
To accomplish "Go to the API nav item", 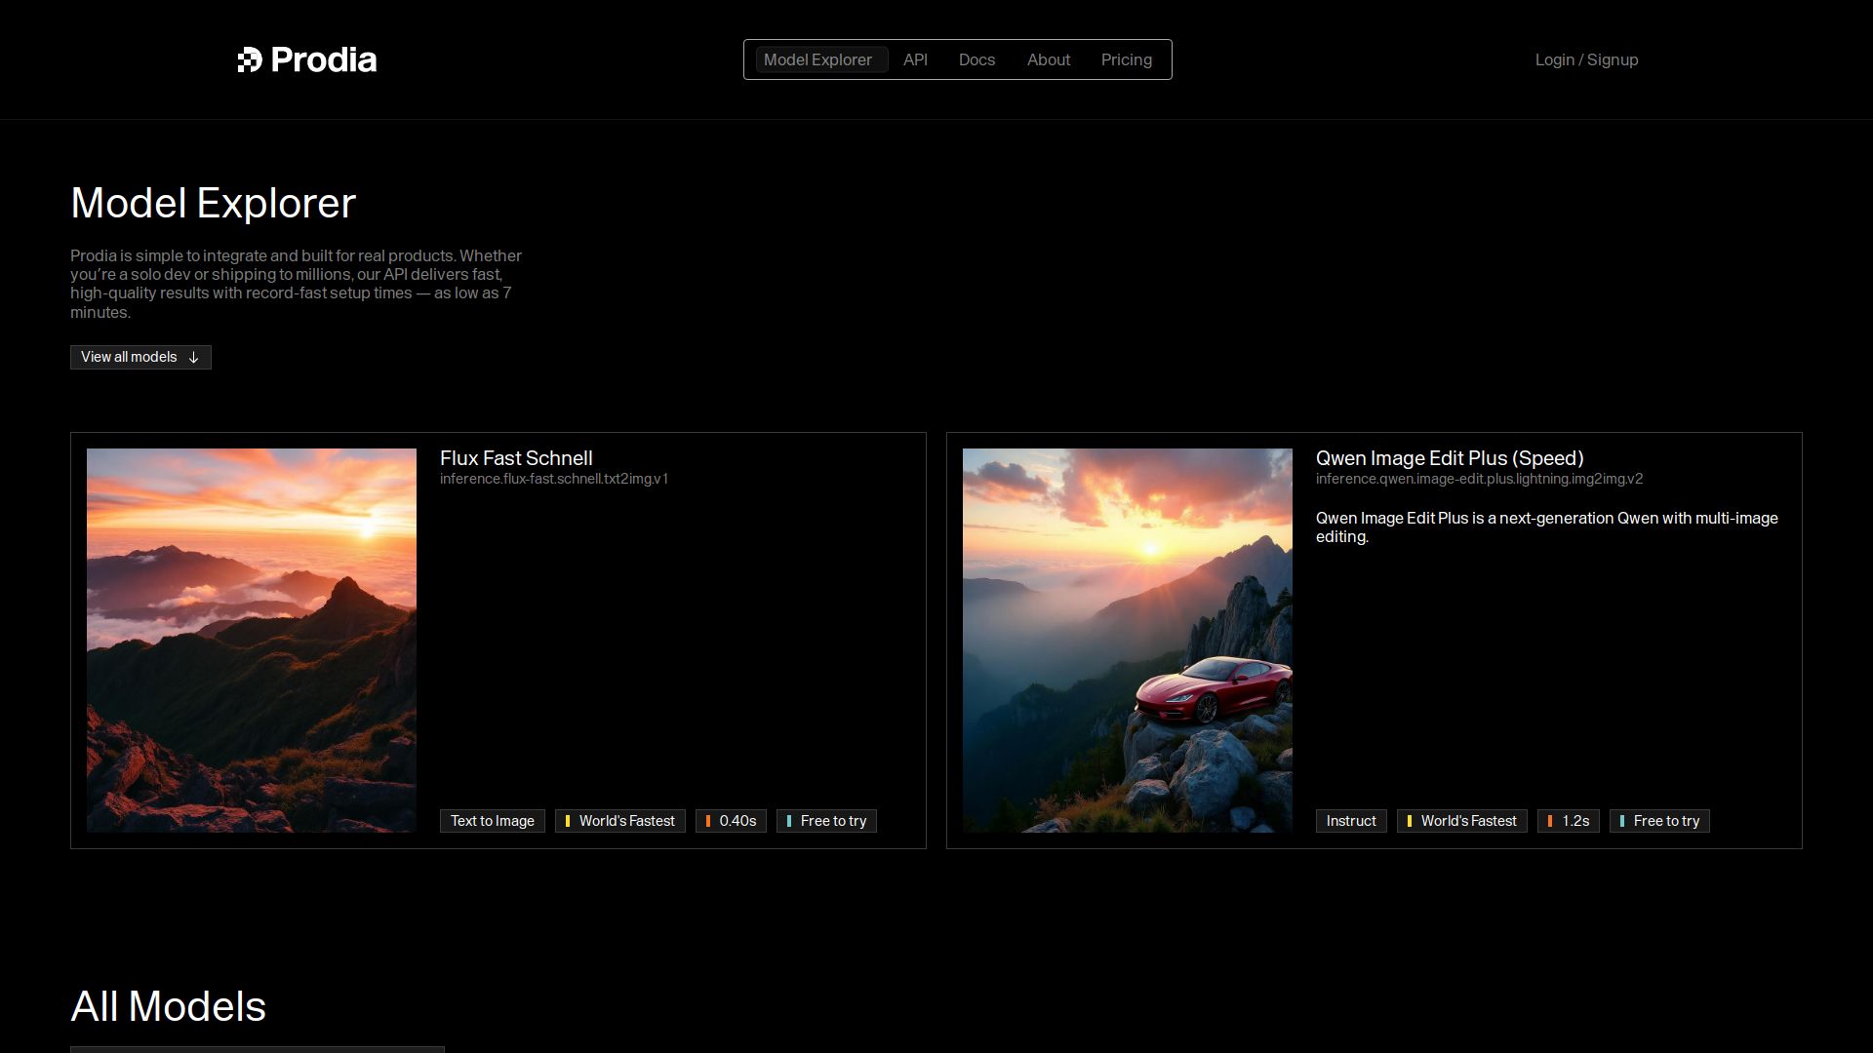I will point(915,59).
